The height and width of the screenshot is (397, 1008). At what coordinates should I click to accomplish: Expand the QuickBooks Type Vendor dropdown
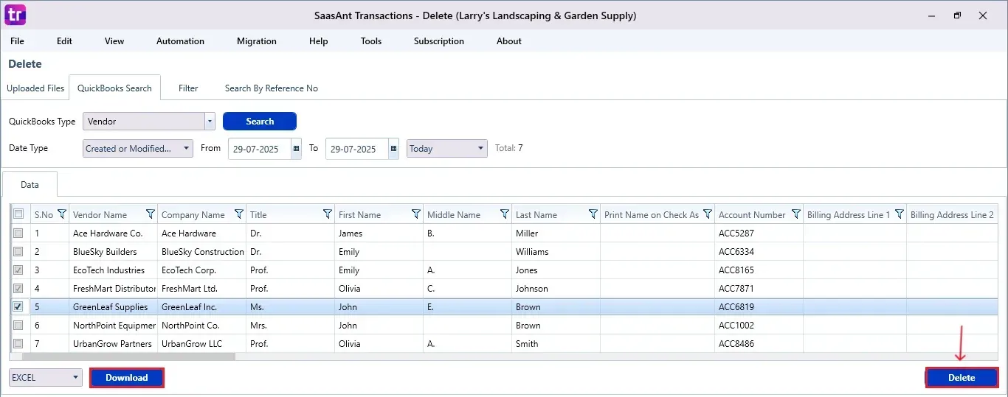pos(210,122)
